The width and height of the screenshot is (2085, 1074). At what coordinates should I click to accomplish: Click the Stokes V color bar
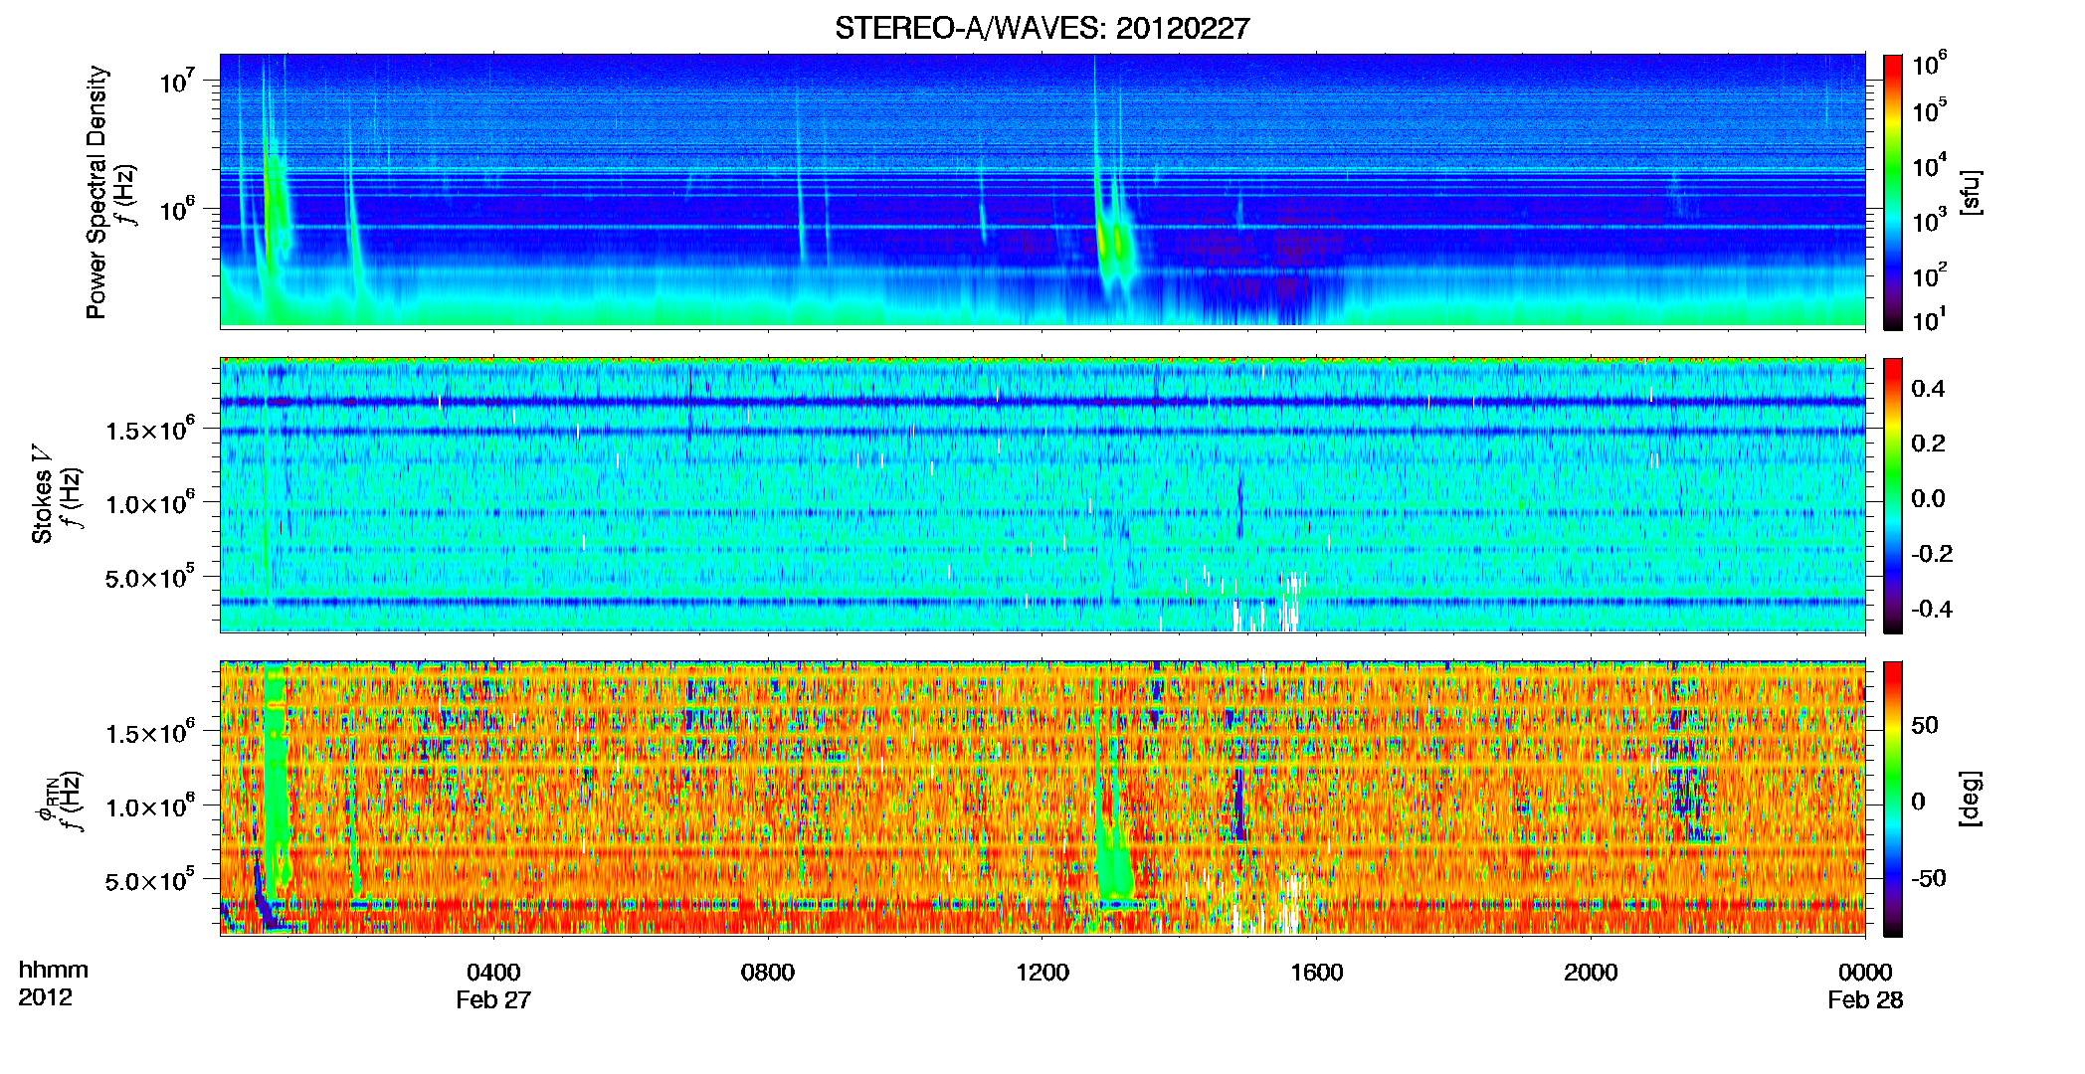(1893, 495)
